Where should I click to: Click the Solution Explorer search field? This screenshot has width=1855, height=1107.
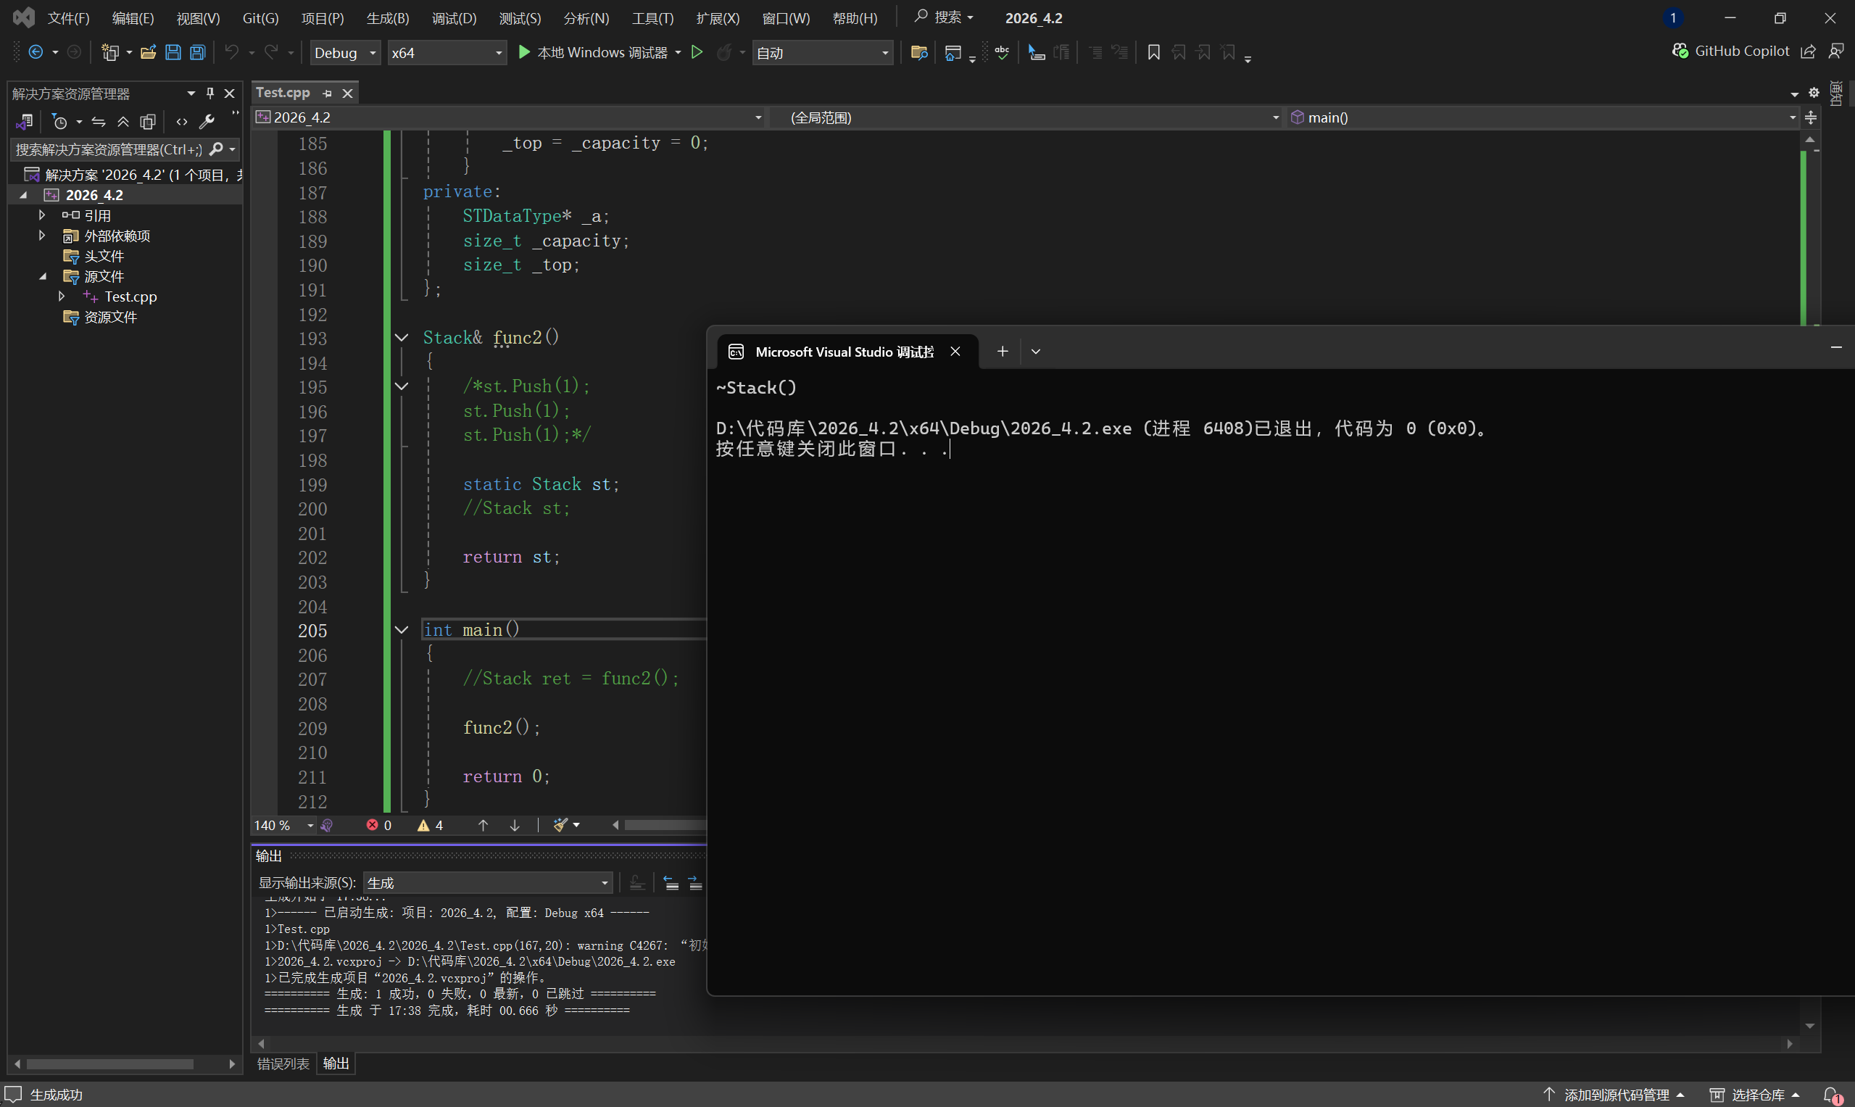[x=109, y=149]
